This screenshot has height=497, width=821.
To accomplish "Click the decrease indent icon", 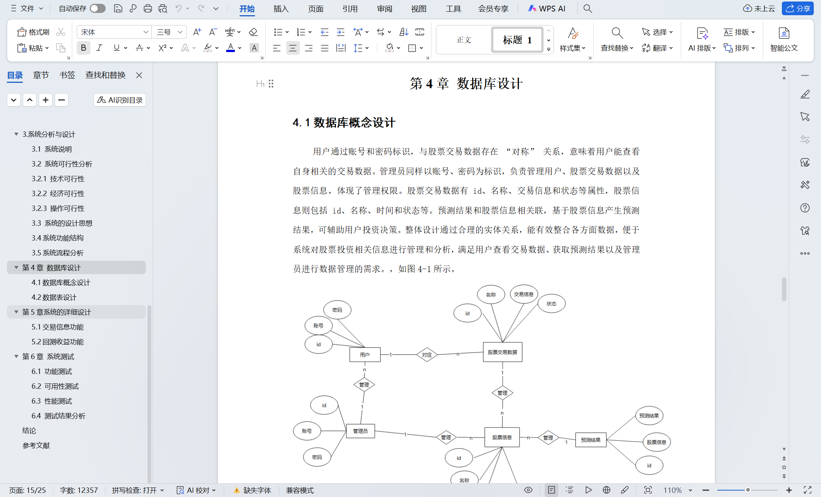I will coord(324,32).
